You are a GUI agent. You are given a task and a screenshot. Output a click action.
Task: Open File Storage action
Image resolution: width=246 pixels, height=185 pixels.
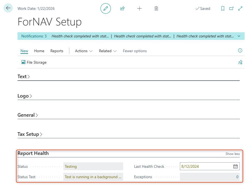(x=34, y=62)
